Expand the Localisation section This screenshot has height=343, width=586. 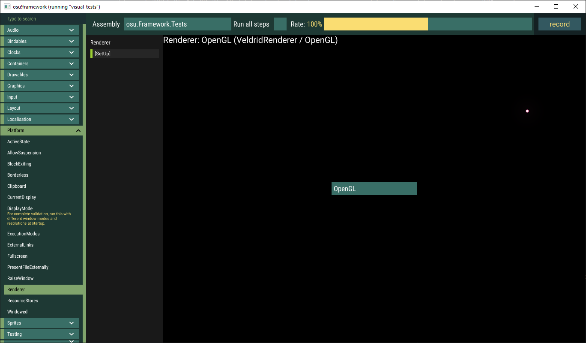pos(41,119)
